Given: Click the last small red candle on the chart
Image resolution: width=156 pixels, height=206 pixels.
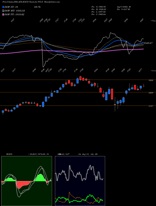Looking at the screenshot, I should (144, 86).
